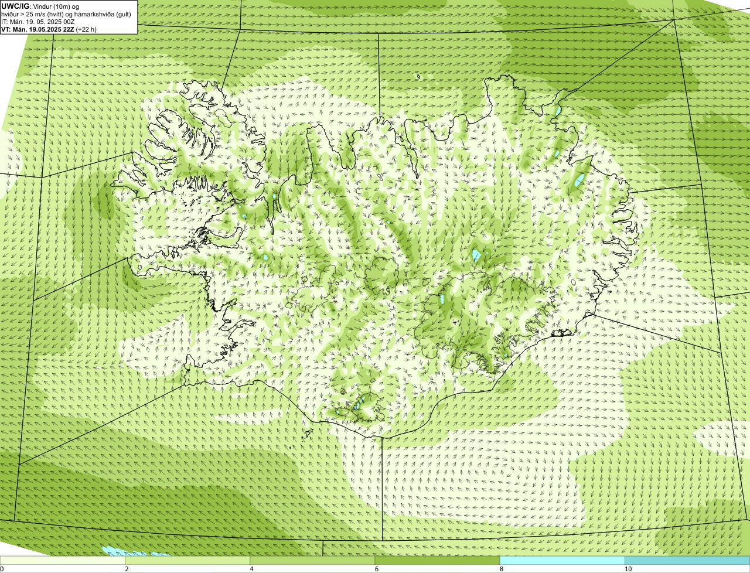Click the legend scale label '8'
750x573 pixels.
(501, 569)
